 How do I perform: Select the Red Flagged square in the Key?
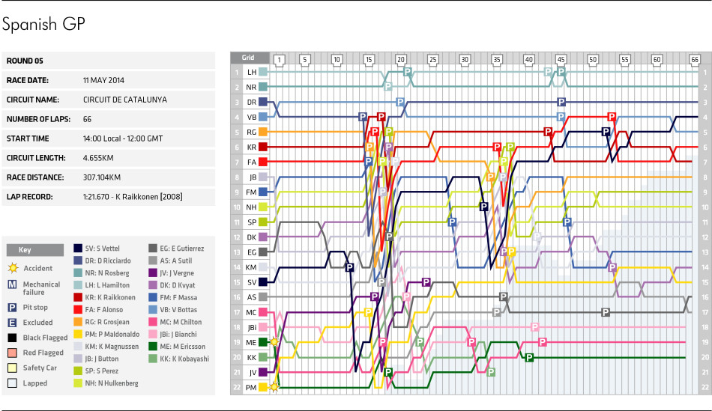12,353
